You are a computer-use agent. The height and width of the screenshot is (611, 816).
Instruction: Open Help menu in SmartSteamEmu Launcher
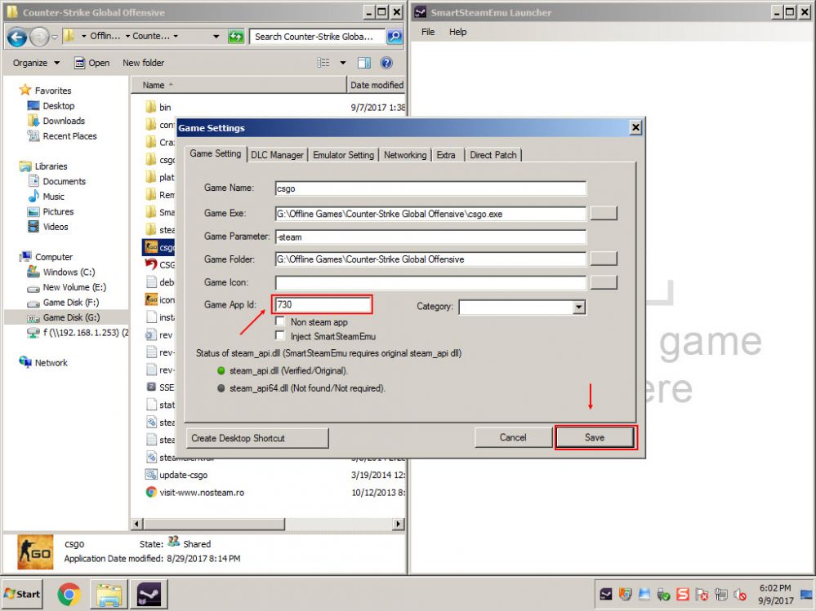[458, 32]
